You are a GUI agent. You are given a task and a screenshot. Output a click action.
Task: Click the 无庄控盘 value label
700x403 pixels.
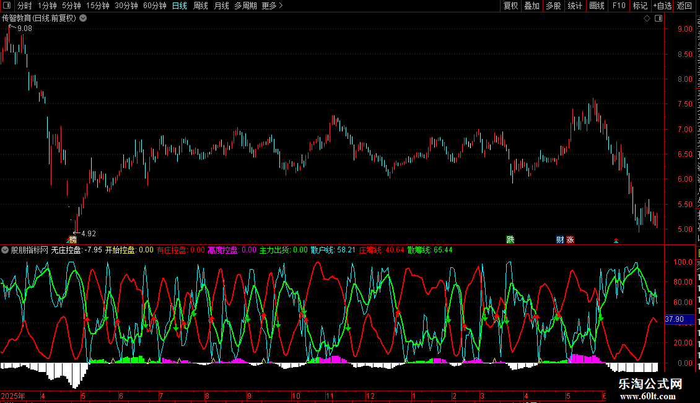coord(76,250)
